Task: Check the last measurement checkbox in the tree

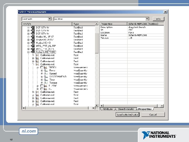Action: 42,89
